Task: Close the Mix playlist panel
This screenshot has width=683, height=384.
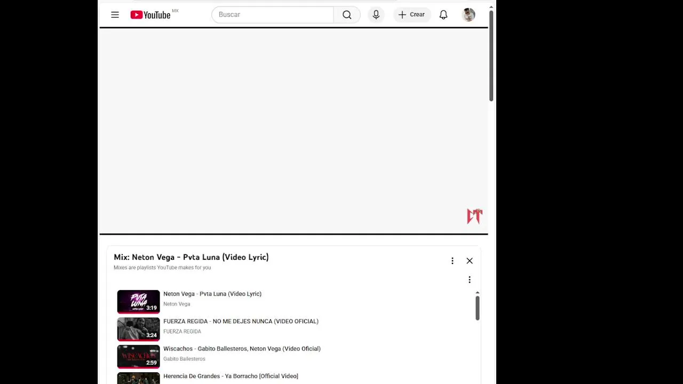Action: pos(470,261)
